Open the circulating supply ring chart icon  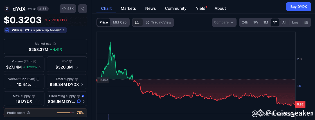coord(79,102)
